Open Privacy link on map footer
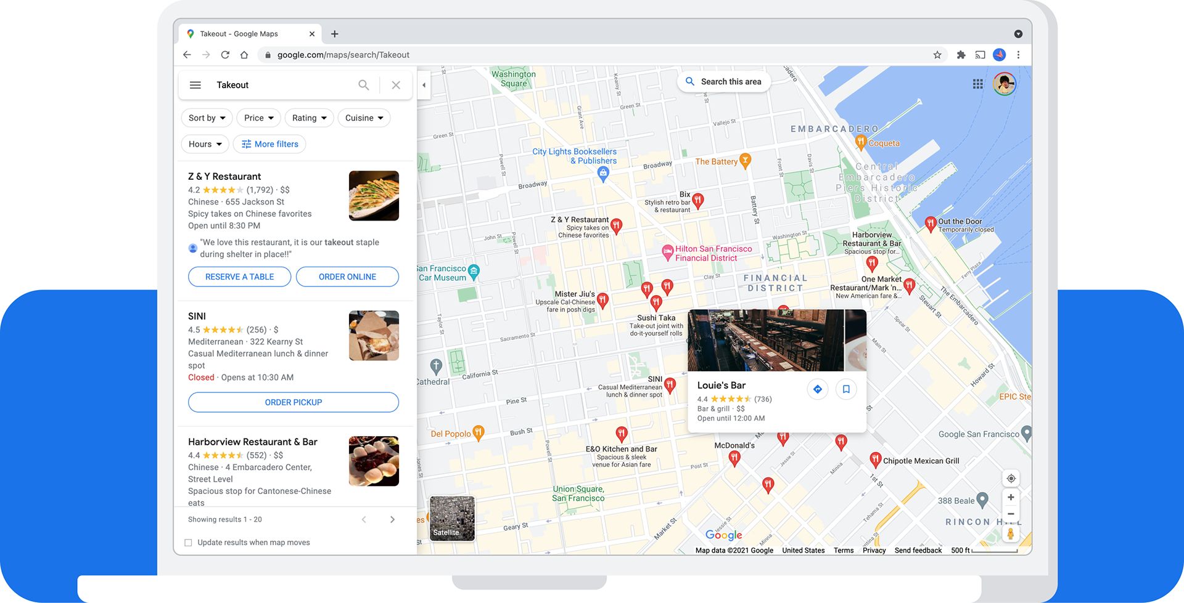The height and width of the screenshot is (603, 1184). pyautogui.click(x=874, y=551)
